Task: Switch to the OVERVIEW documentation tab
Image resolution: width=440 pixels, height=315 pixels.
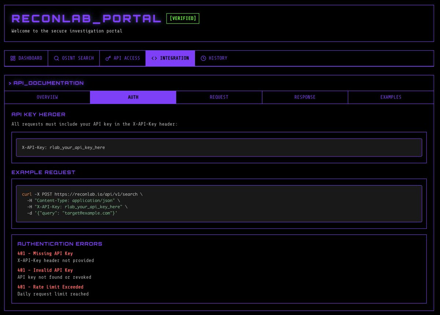Action: (47, 97)
